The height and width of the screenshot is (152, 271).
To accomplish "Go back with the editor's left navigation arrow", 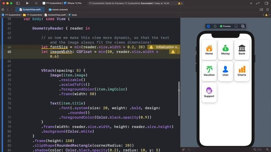I will tap(8, 9).
